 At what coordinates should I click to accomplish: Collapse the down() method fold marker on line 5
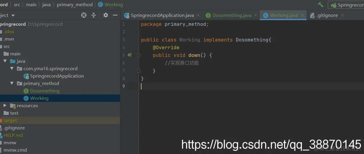pos(138,55)
